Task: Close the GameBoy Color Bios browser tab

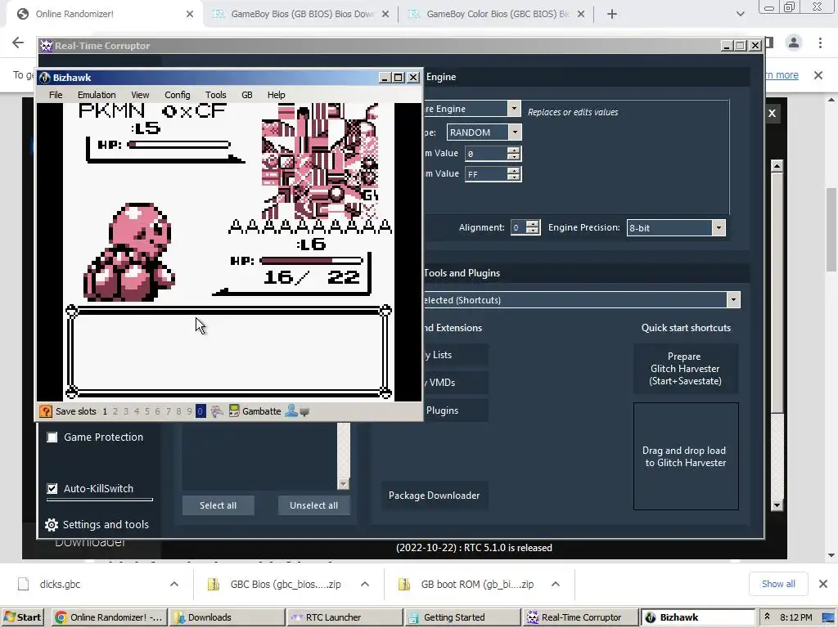Action: pos(581,14)
